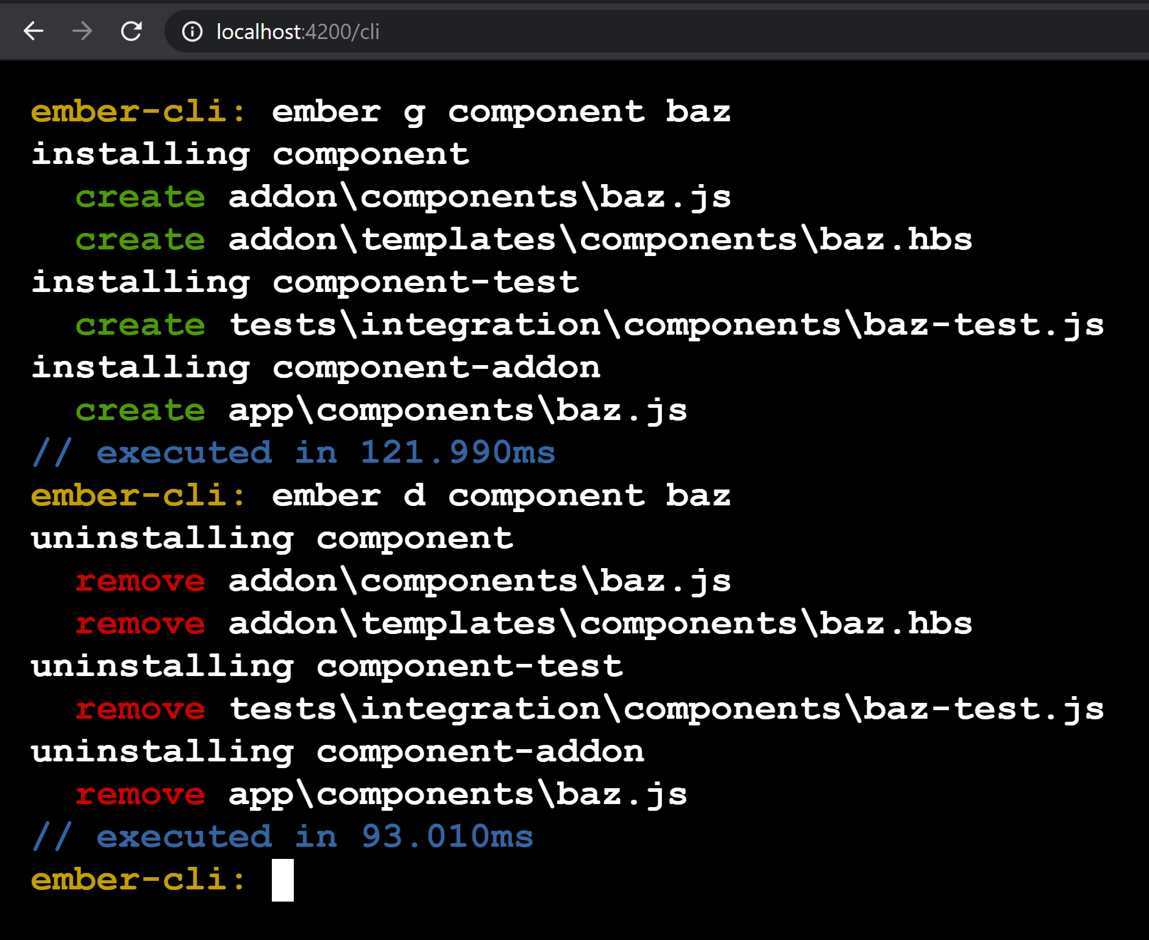Viewport: 1149px width, 940px height.
Task: Click the text 'uninstalling component'
Action: click(x=272, y=539)
